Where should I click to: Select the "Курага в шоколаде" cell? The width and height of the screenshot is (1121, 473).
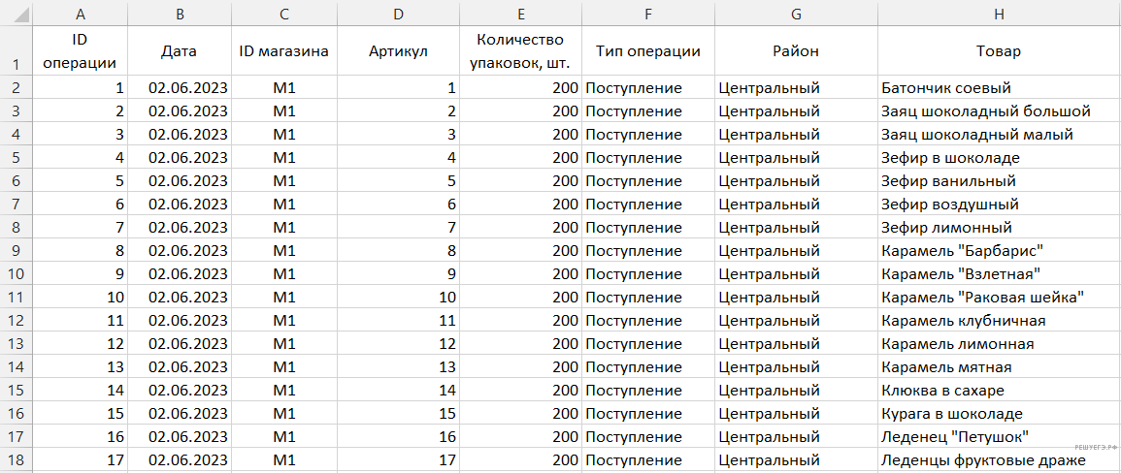pyautogui.click(x=951, y=414)
